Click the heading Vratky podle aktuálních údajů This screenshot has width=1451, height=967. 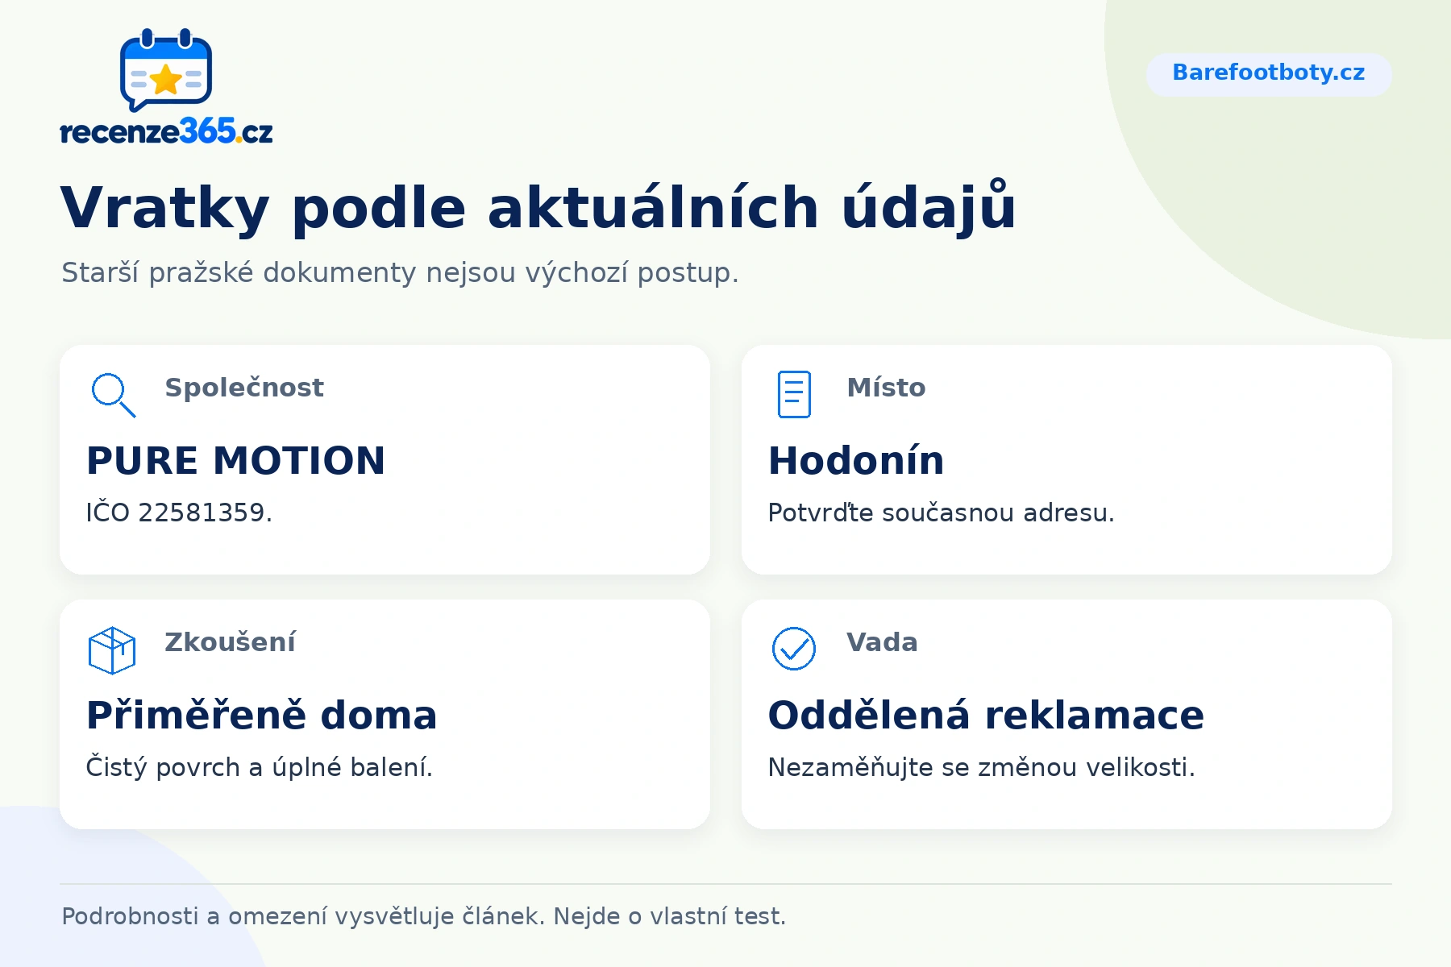[538, 207]
